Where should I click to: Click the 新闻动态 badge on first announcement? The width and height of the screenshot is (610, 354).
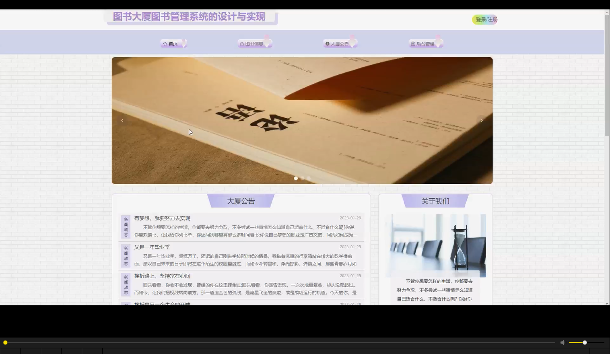coord(126,227)
